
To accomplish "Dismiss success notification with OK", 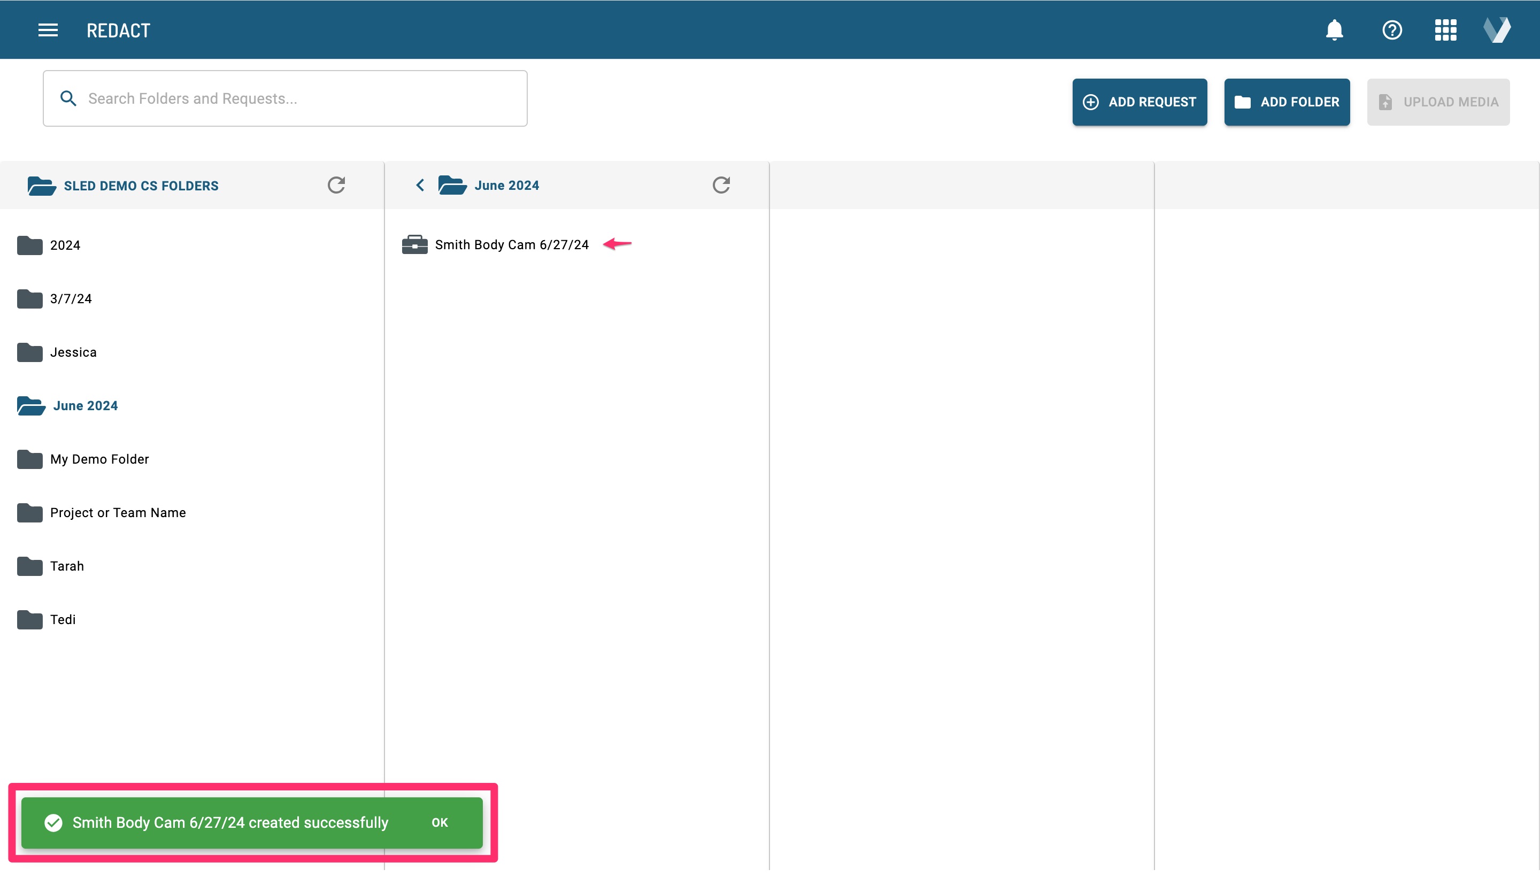I will [440, 822].
